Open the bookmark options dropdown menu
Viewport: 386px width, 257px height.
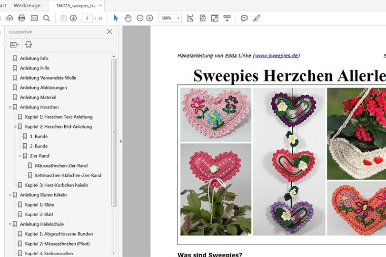pyautogui.click(x=15, y=45)
